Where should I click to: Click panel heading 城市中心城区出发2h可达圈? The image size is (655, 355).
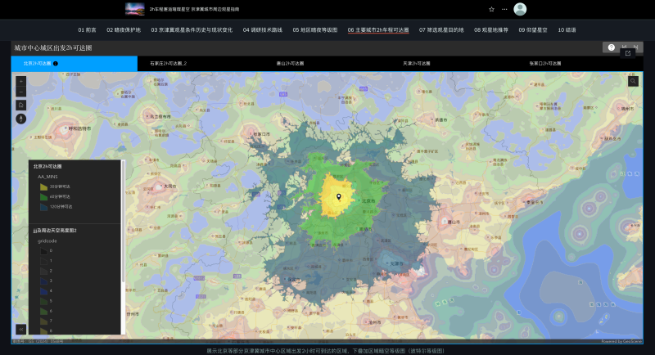53,48
